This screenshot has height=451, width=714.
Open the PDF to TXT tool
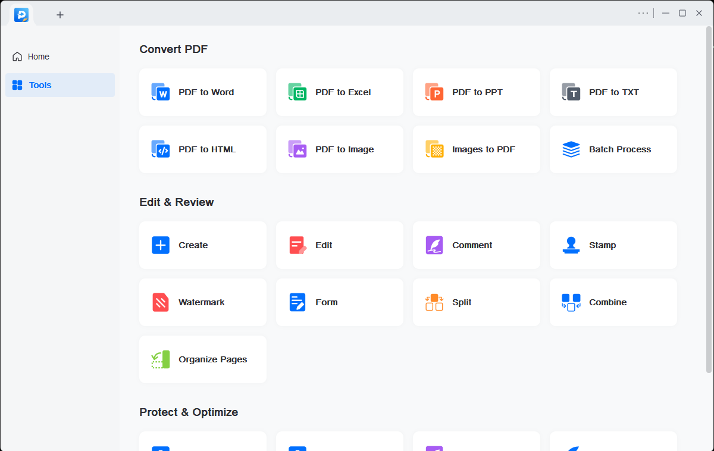[x=613, y=92]
